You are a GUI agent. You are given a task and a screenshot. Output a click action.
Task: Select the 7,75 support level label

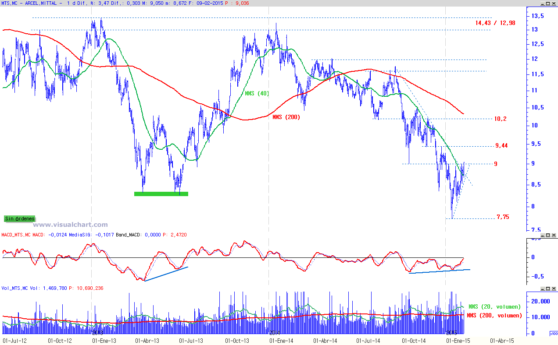pos(503,217)
